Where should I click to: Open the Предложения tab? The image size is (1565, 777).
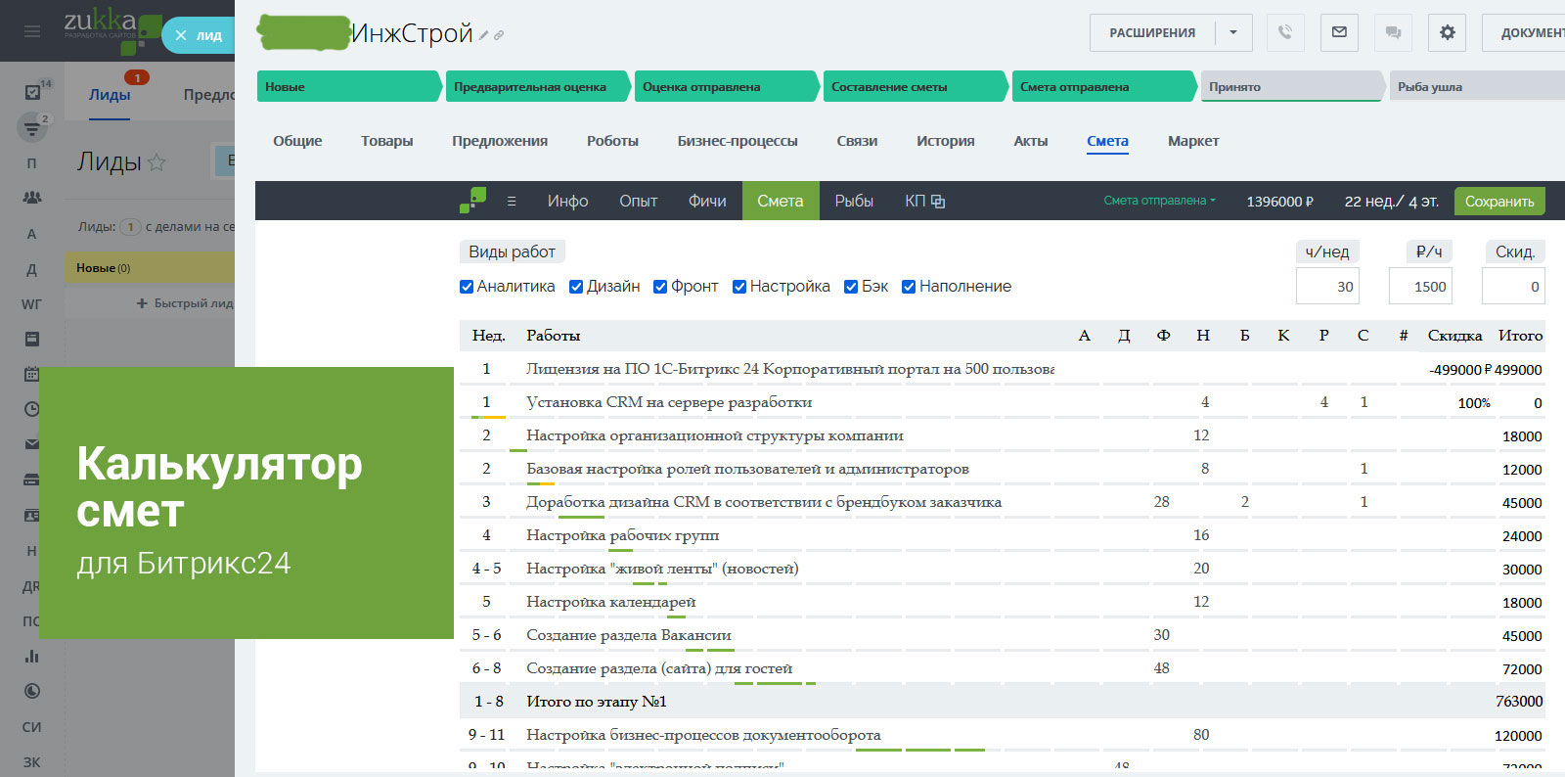(500, 141)
